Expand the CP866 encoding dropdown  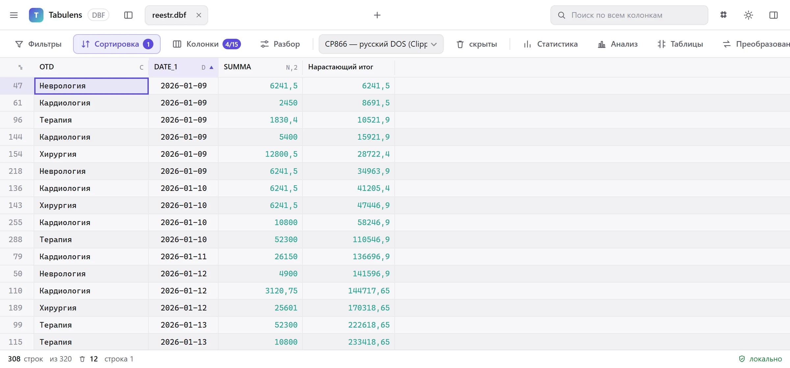[381, 44]
